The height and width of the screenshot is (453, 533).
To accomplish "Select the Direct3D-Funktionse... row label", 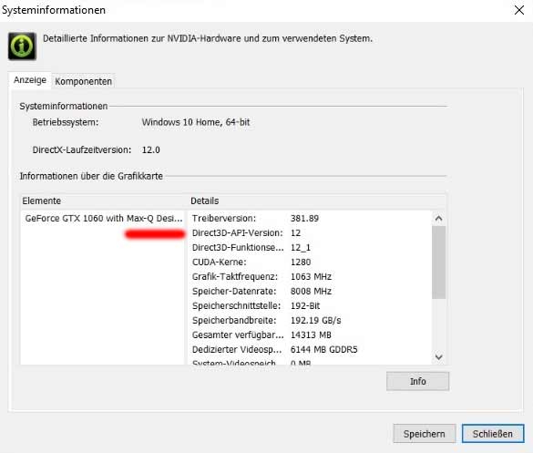I will tap(238, 248).
